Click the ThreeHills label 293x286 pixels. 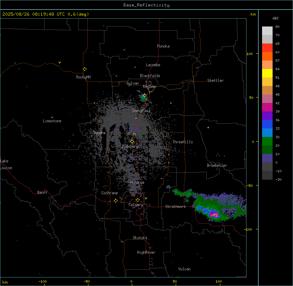point(183,142)
